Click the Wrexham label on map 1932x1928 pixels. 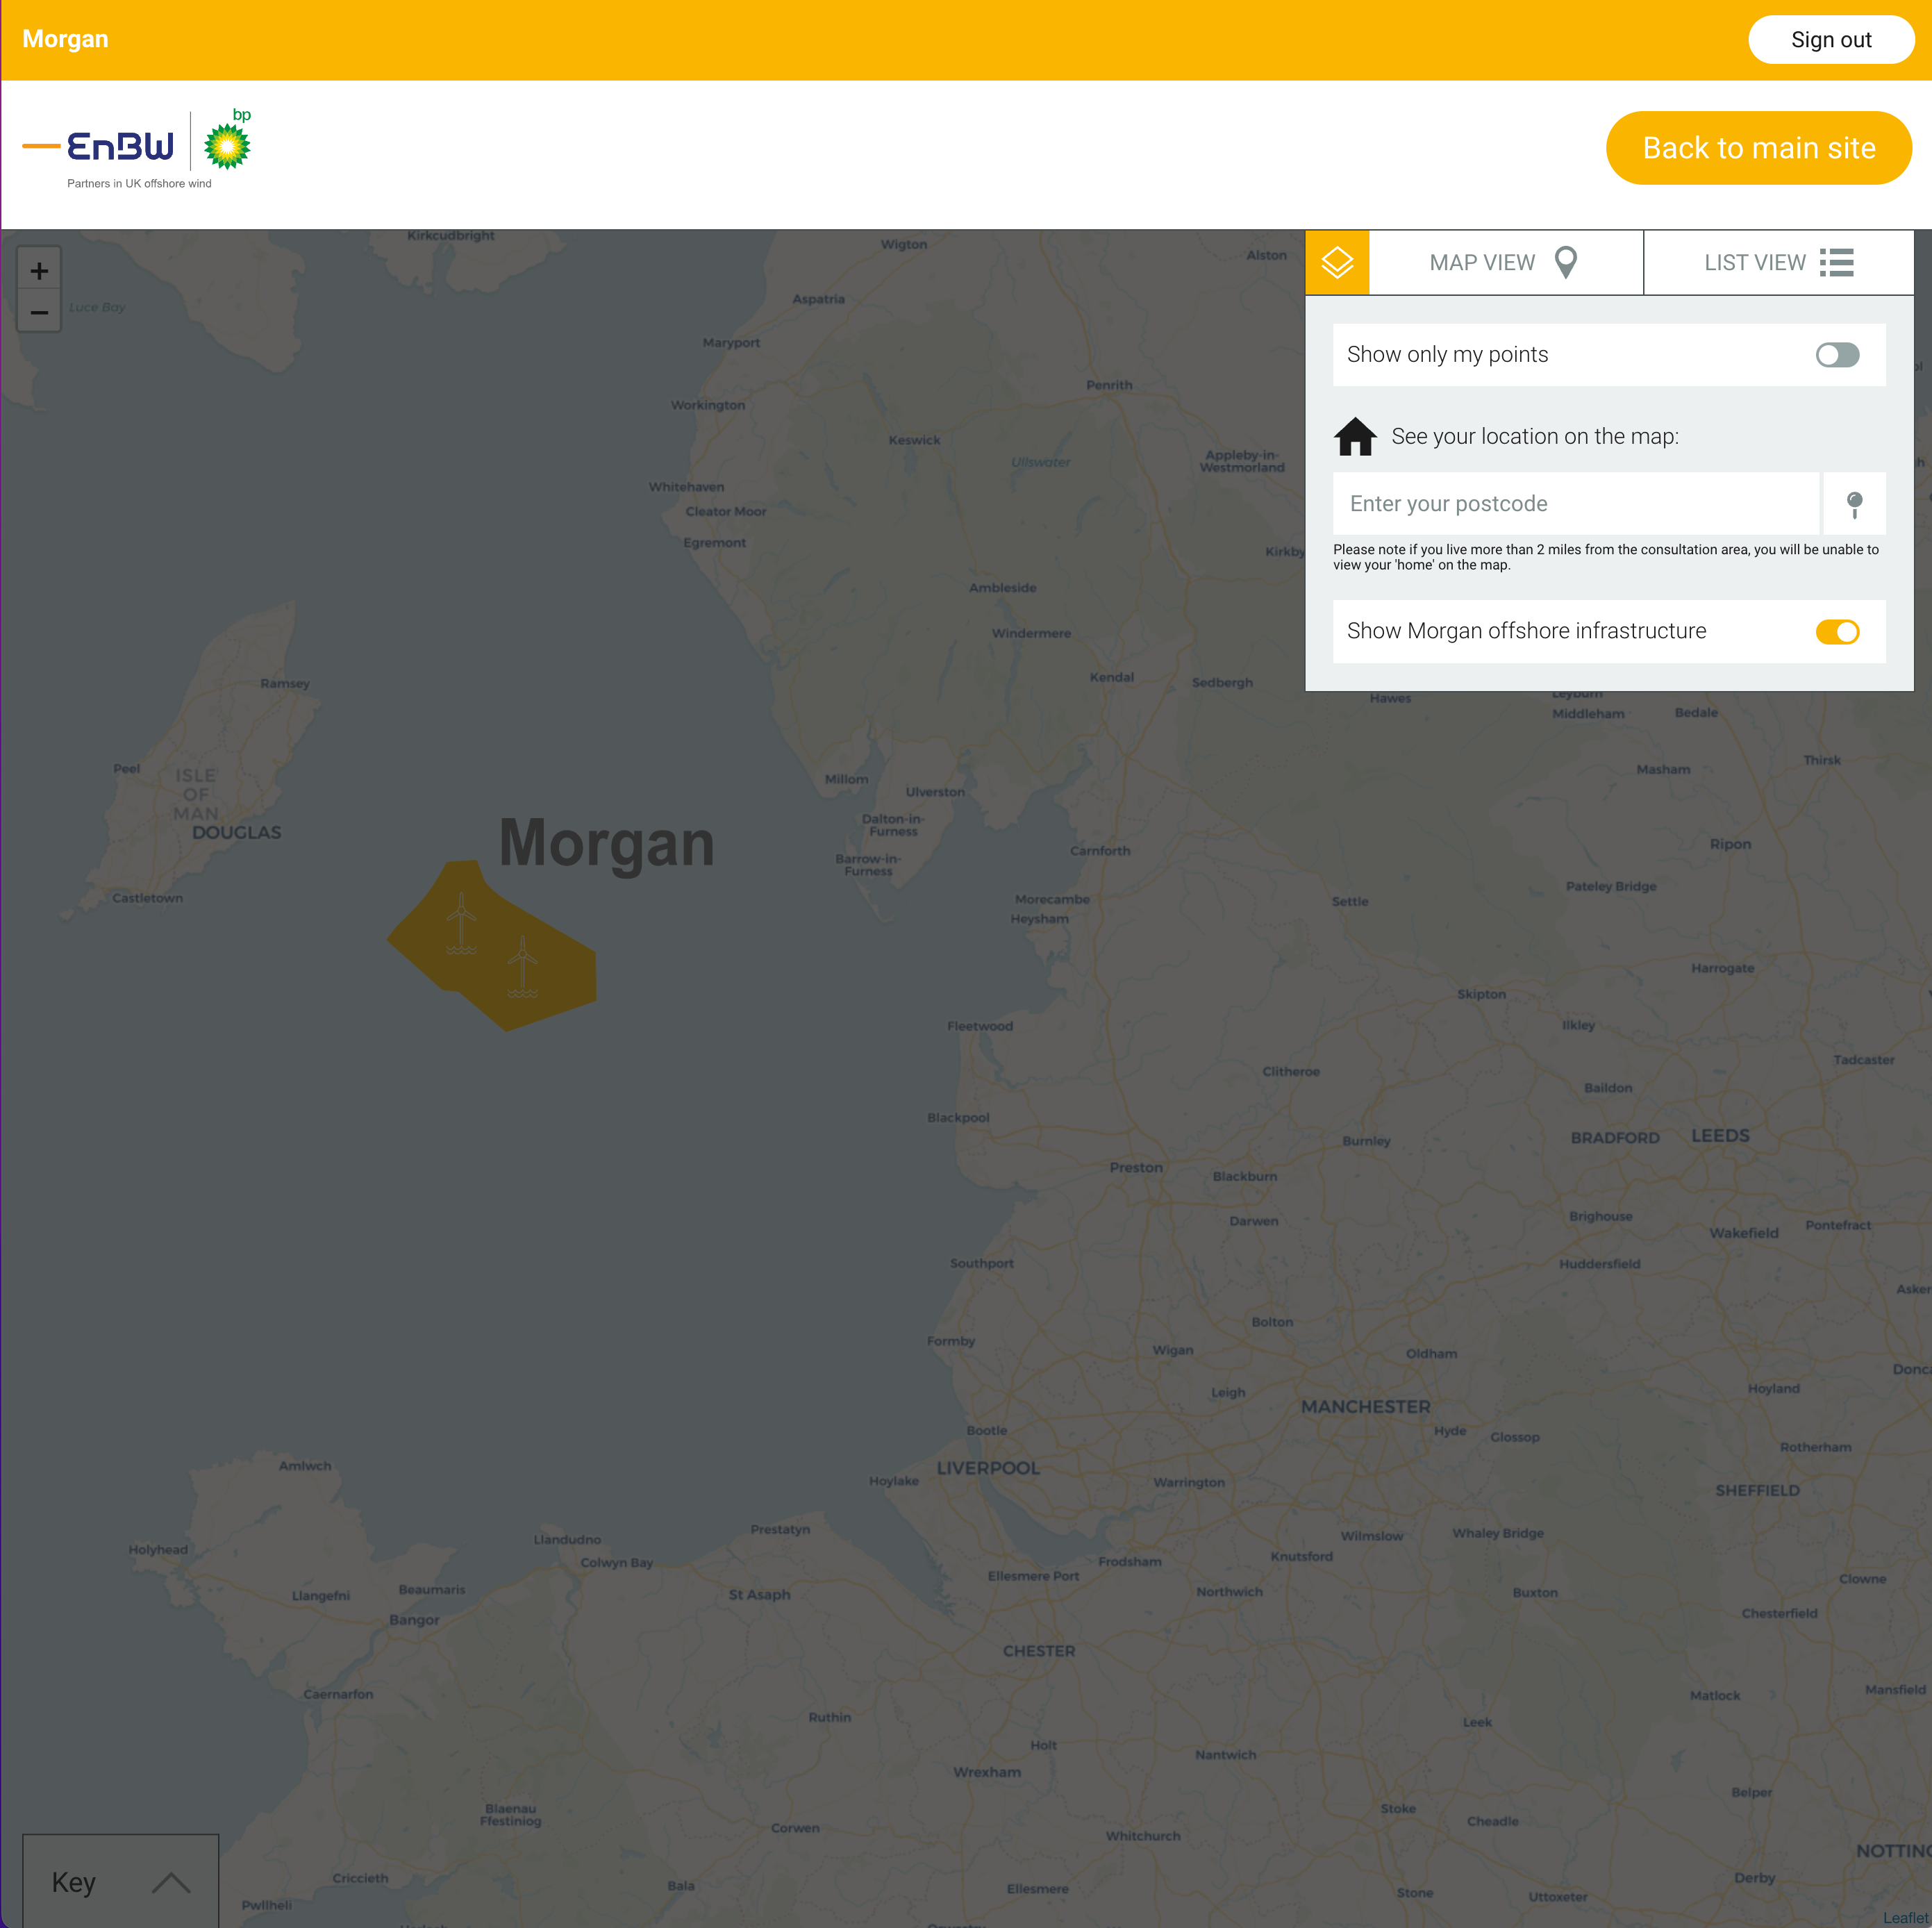pyautogui.click(x=987, y=1772)
